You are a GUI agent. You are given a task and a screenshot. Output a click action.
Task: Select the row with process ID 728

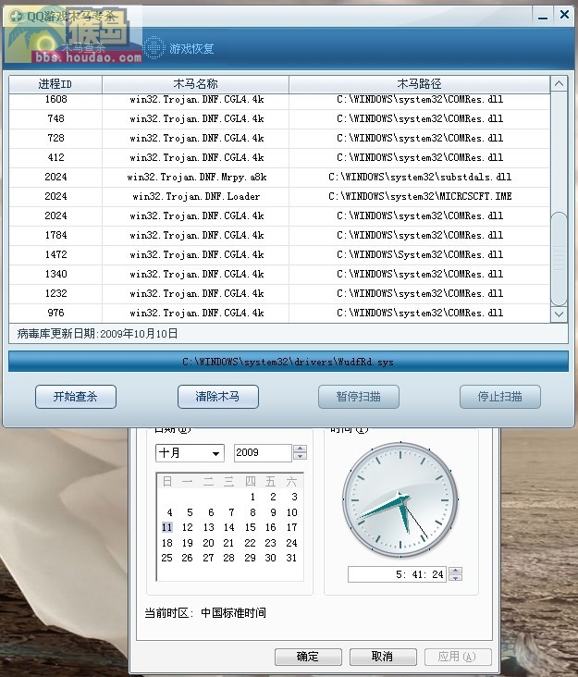(279, 138)
